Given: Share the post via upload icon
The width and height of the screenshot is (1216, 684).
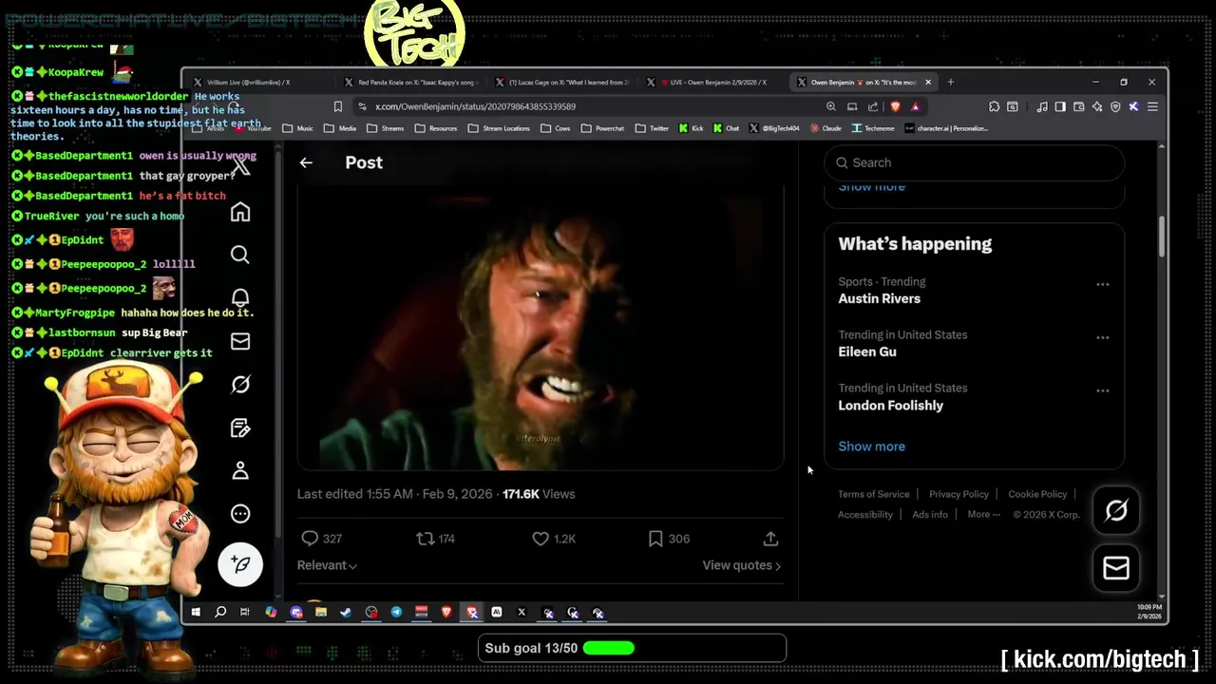Looking at the screenshot, I should (x=770, y=539).
